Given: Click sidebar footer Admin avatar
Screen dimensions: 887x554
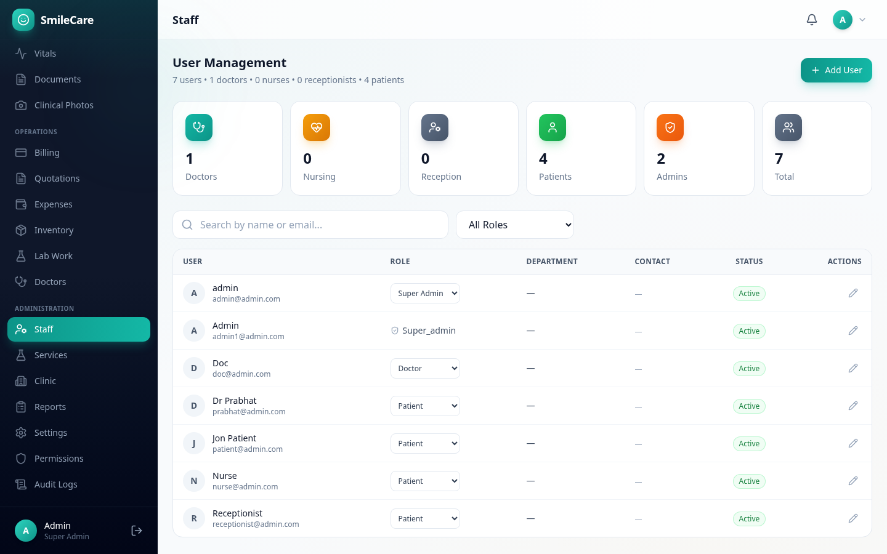Looking at the screenshot, I should coord(26,531).
